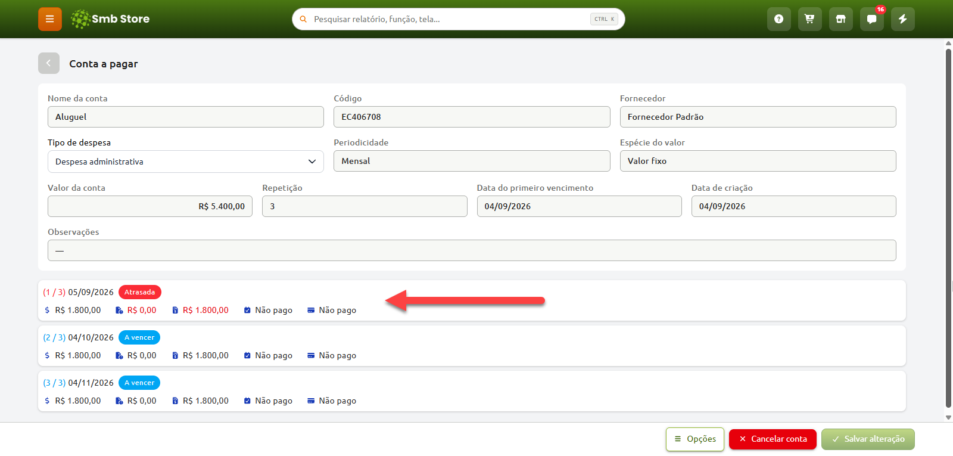Click the card icon in installment 04/10/2026
Screen dimensions: 953x456
[x=311, y=355]
